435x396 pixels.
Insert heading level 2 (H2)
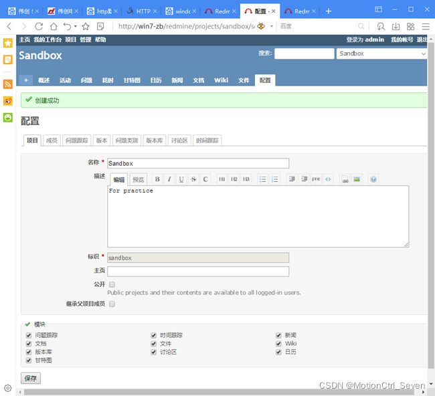tap(234, 179)
